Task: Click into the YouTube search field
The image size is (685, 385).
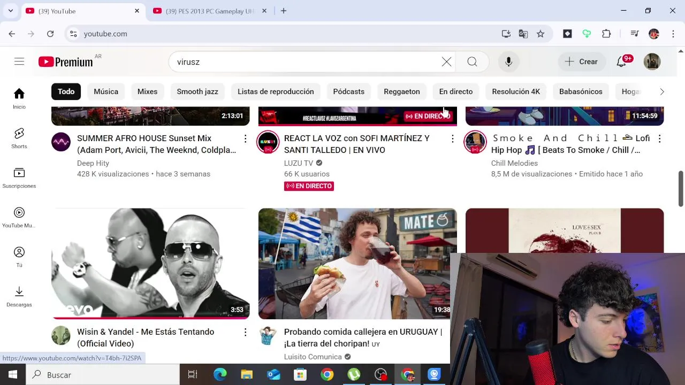Action: 310,62
